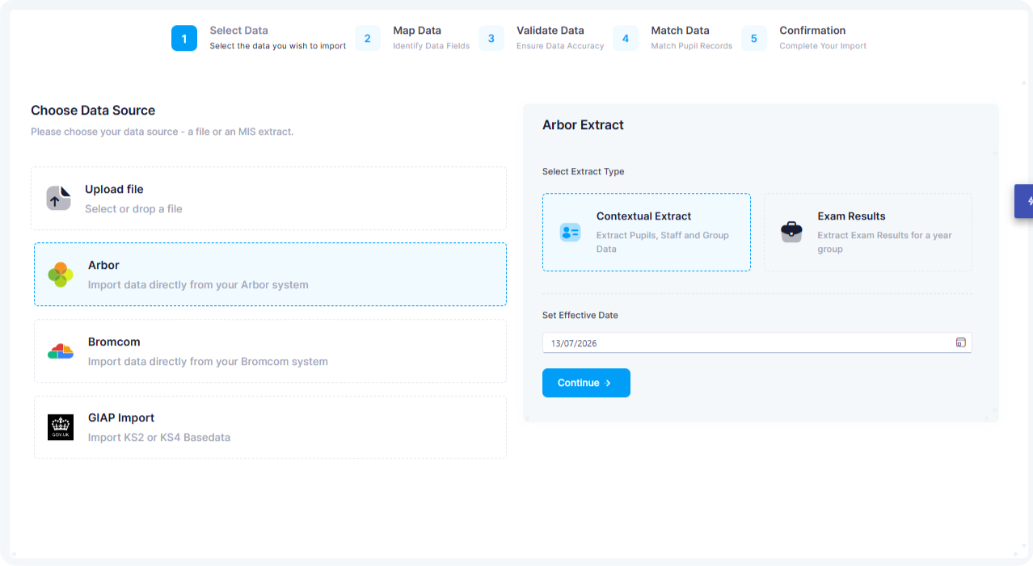This screenshot has height=566, width=1033.
Task: Select the Bromcom data source card
Action: 270,351
